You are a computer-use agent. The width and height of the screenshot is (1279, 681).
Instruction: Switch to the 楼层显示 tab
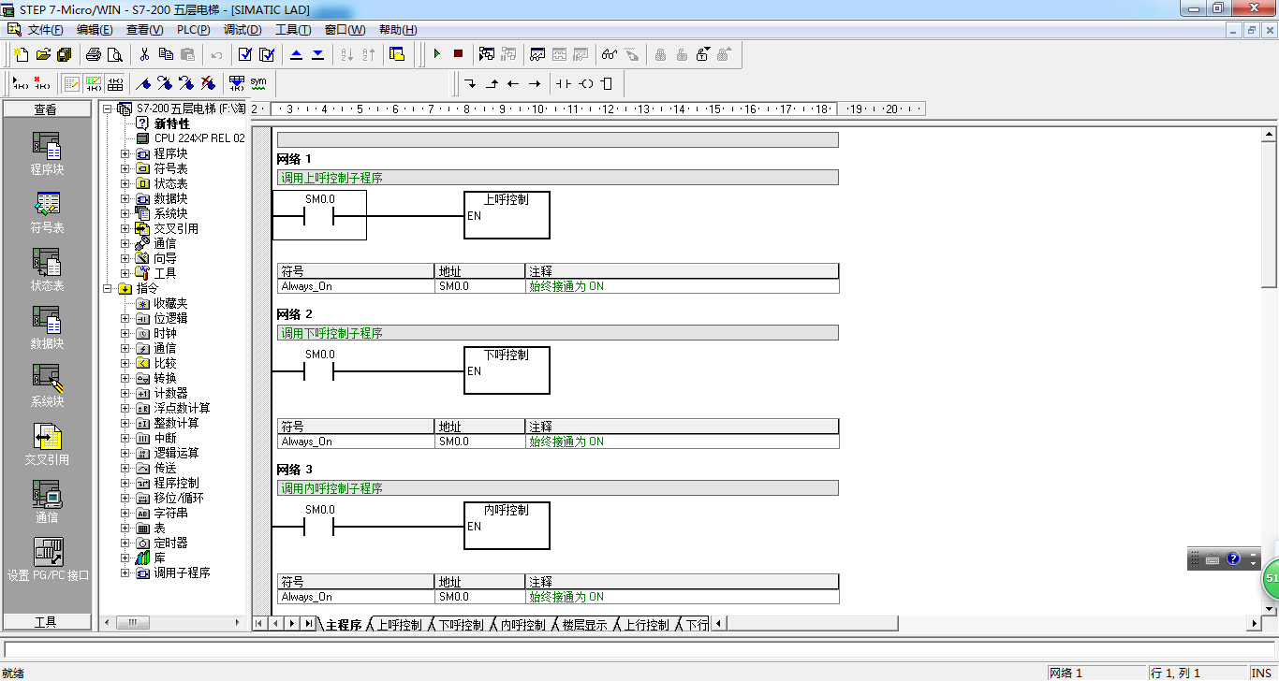(x=584, y=625)
